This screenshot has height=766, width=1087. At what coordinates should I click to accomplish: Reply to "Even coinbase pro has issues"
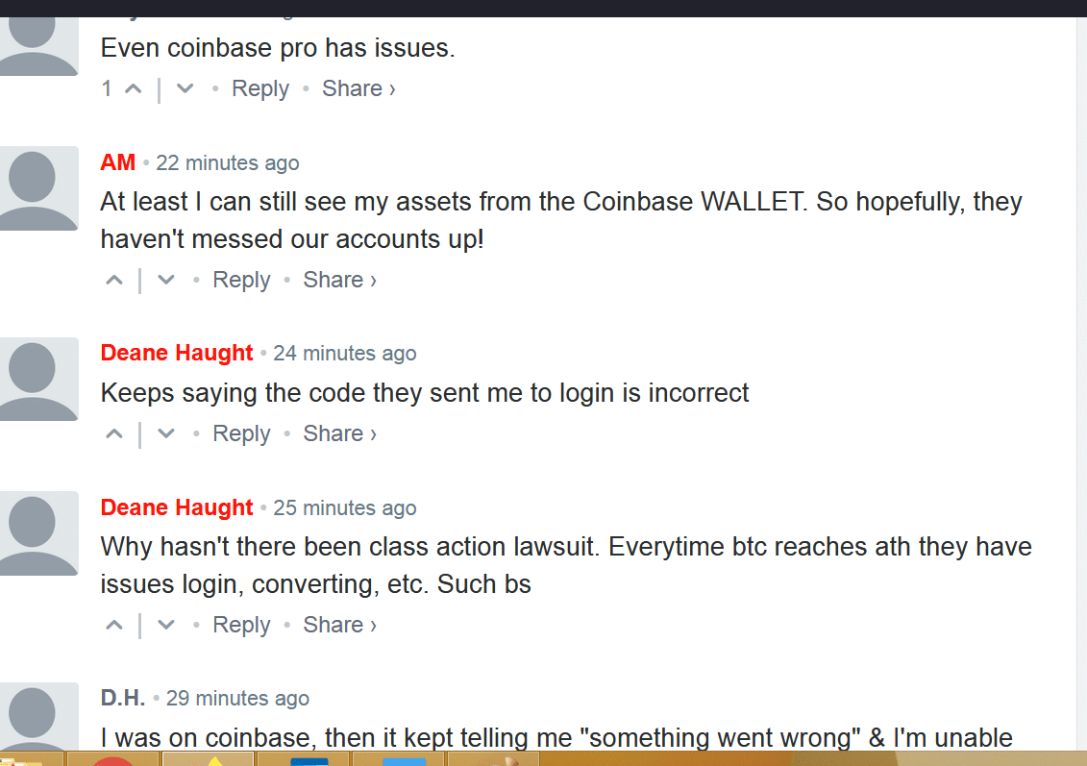click(x=260, y=88)
